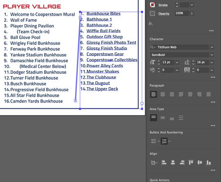Screen dimensions: 221x182
Task: Click horizontal align right
Action: pos(182,162)
